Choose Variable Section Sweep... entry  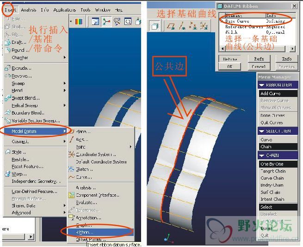point(36,120)
